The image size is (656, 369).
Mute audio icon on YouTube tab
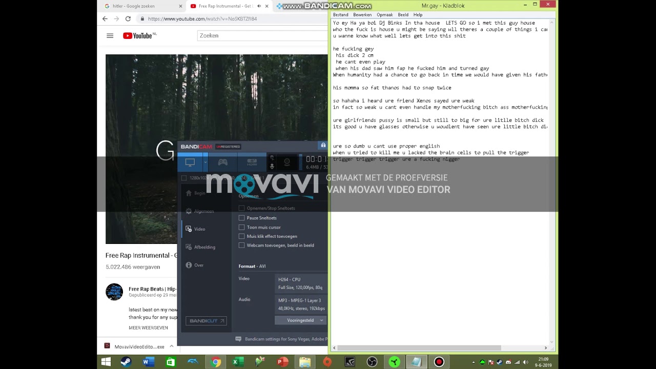(259, 6)
